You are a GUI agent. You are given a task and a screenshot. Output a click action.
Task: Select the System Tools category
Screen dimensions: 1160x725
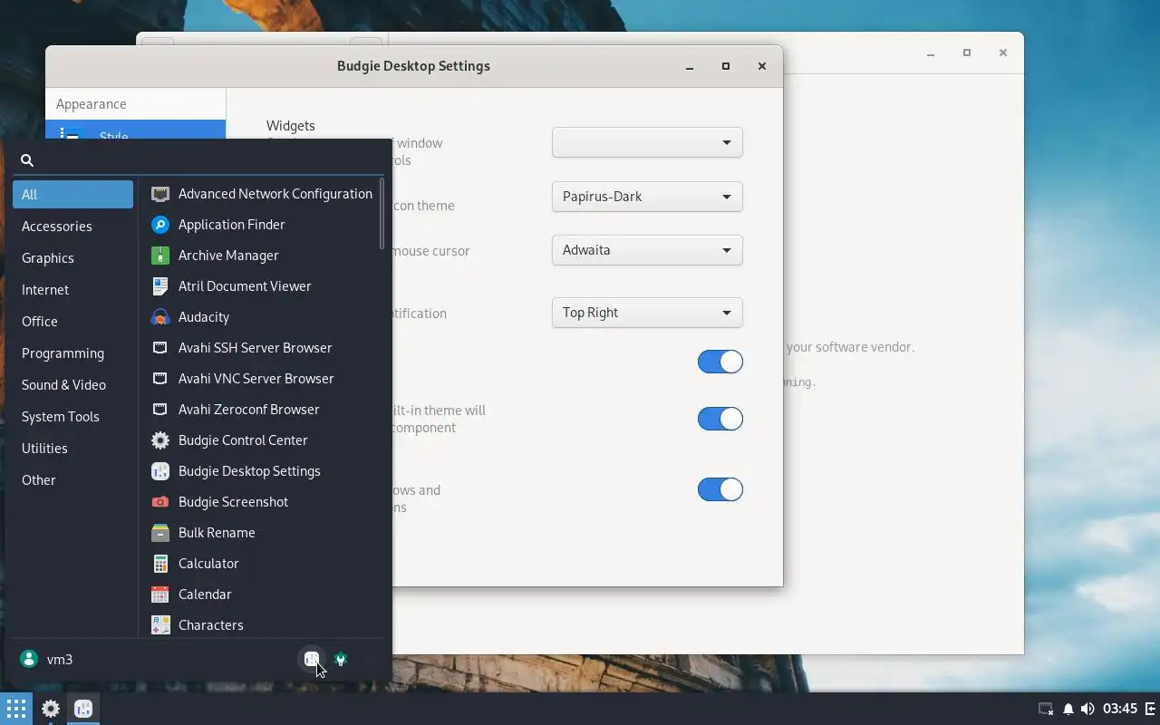[x=72, y=417]
